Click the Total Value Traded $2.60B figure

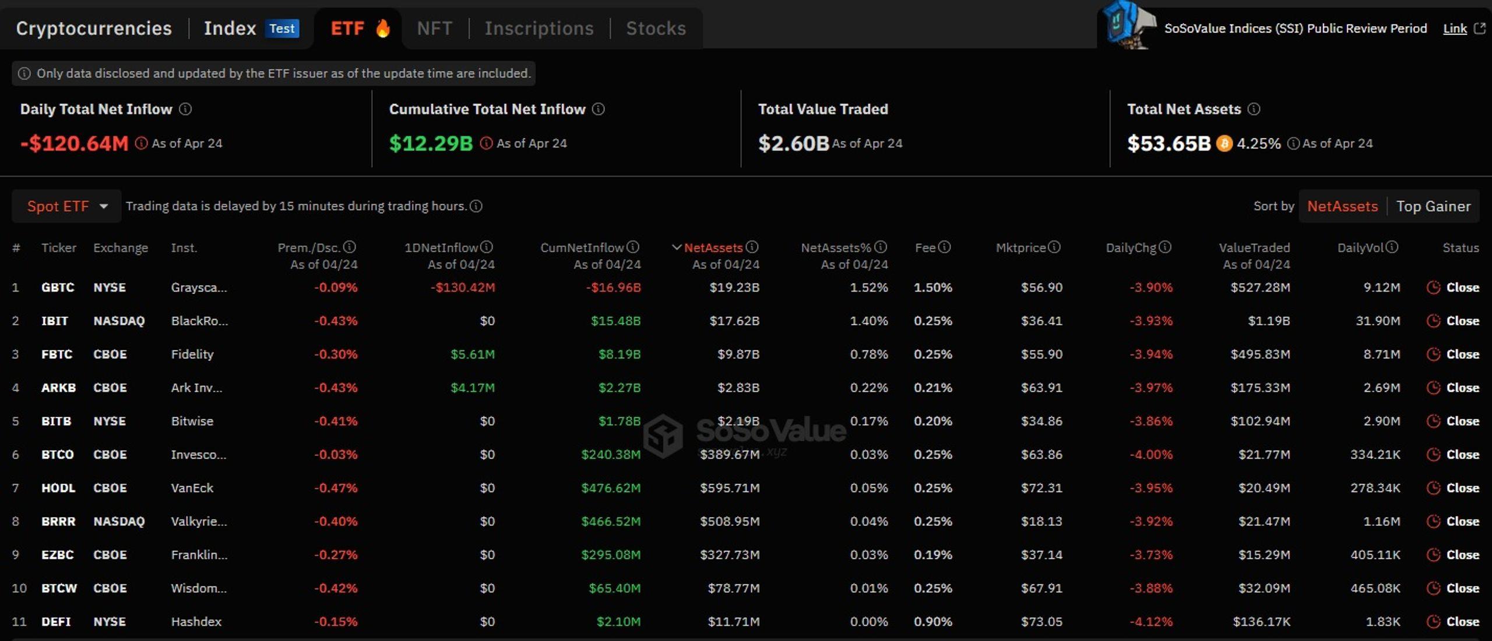click(x=793, y=143)
